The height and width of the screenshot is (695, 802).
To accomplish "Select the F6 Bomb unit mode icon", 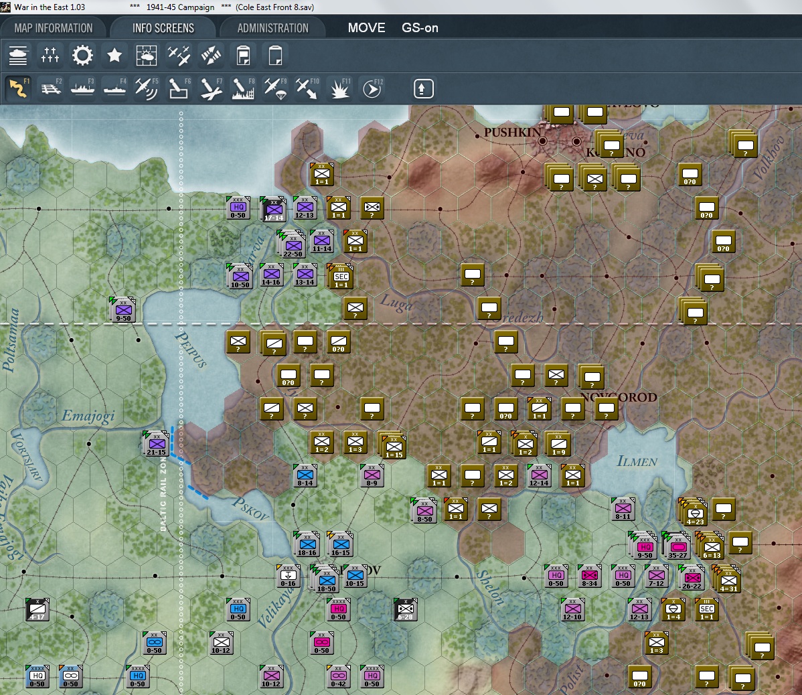I will point(179,88).
